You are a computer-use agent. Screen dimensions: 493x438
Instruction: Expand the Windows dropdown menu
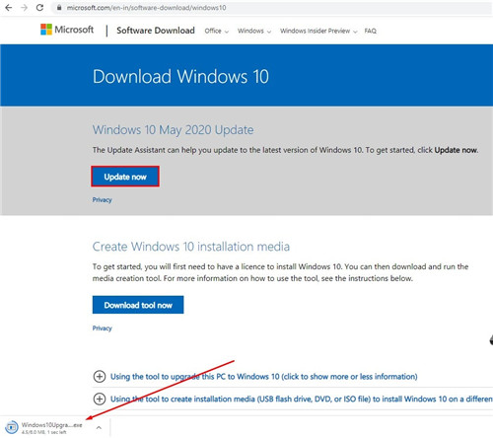tap(254, 31)
